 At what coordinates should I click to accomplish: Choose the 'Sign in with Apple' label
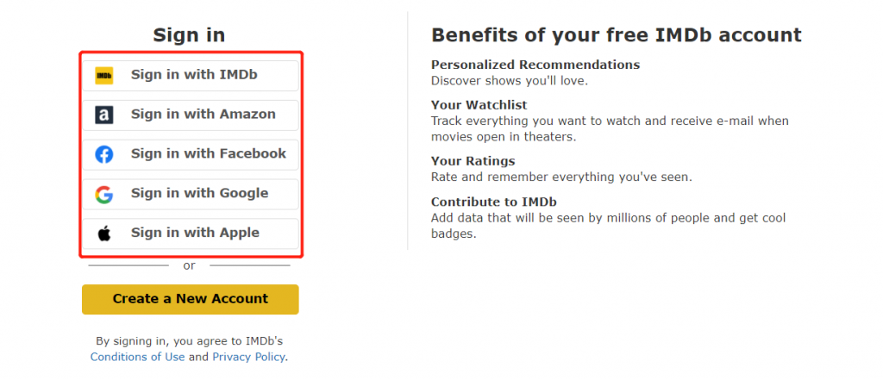click(196, 233)
